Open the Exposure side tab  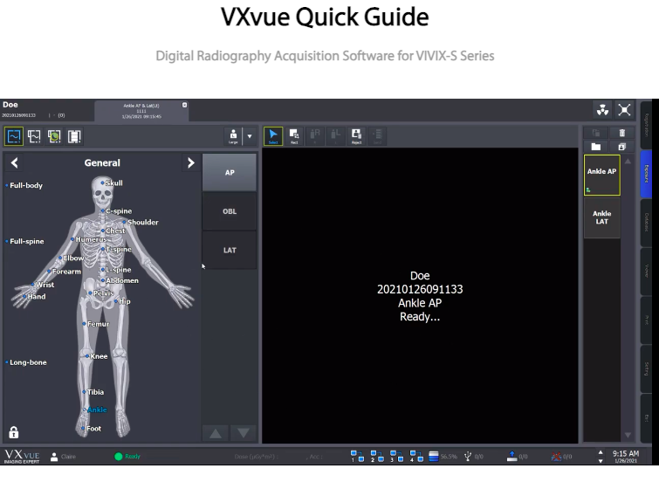[x=647, y=174]
